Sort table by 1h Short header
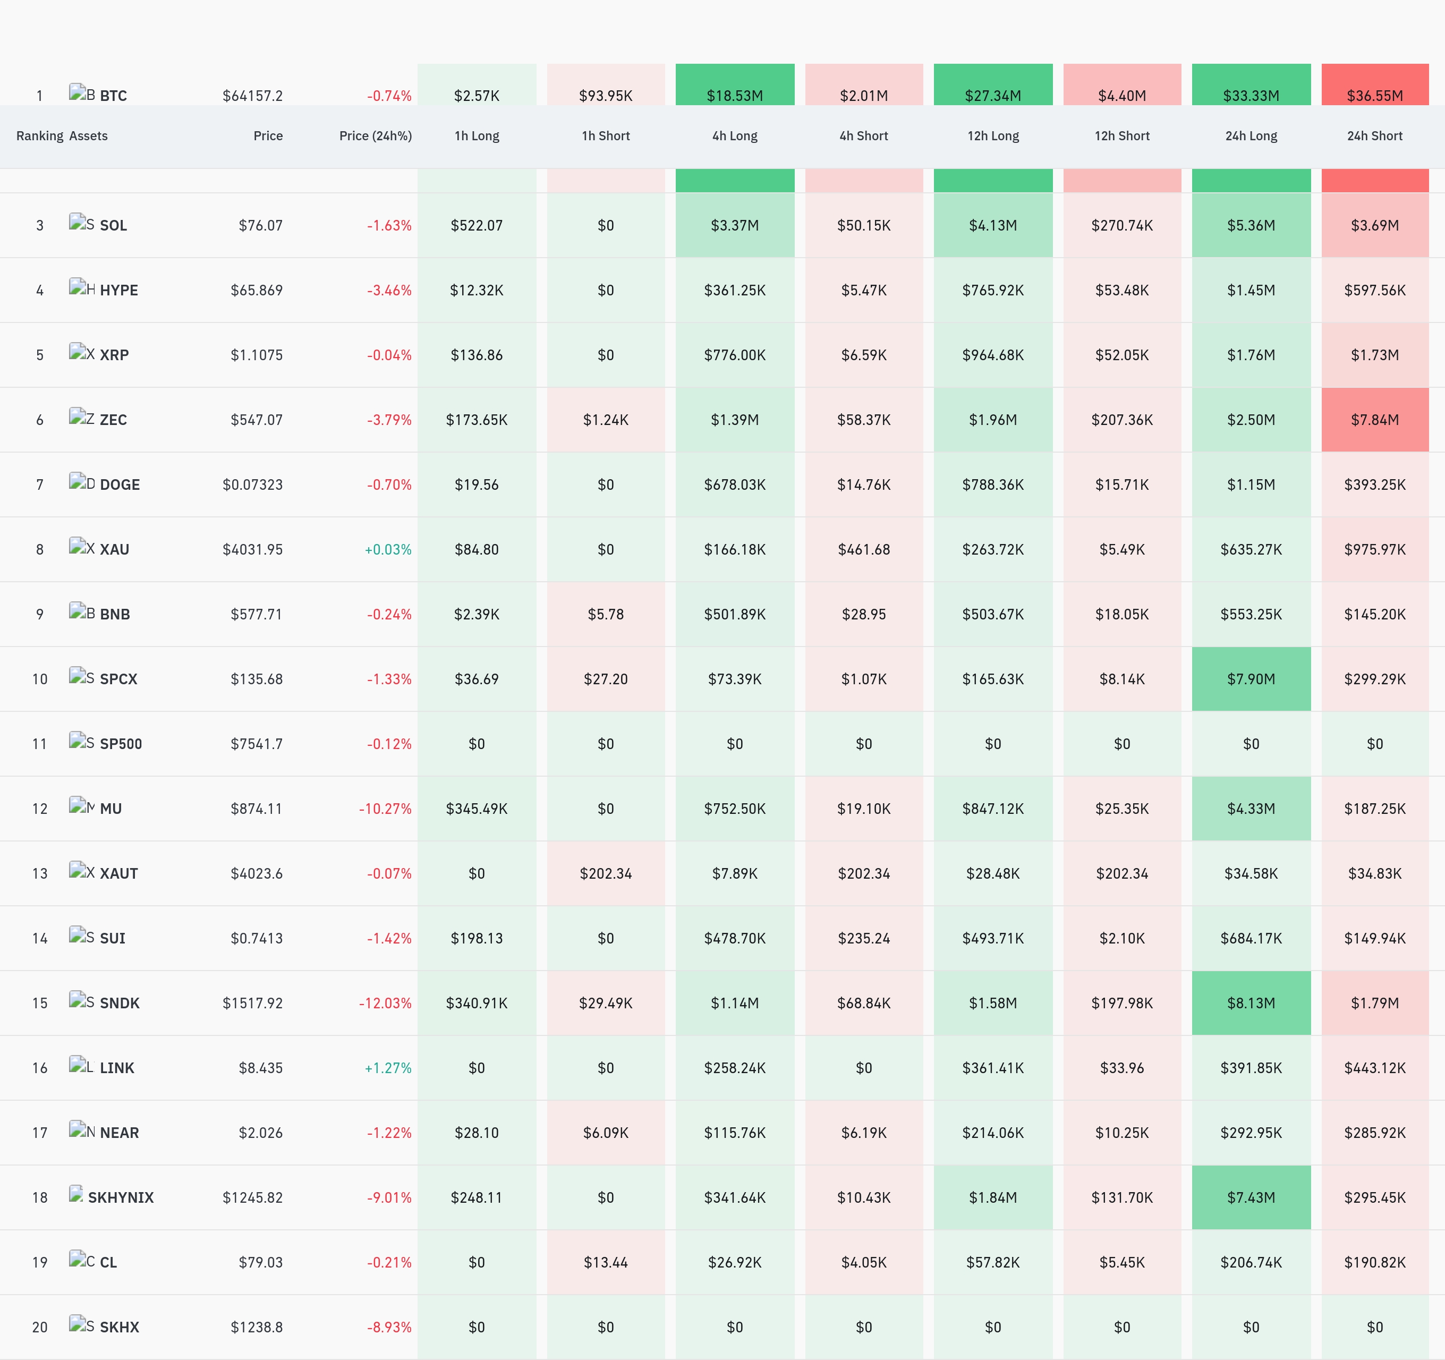 click(606, 136)
